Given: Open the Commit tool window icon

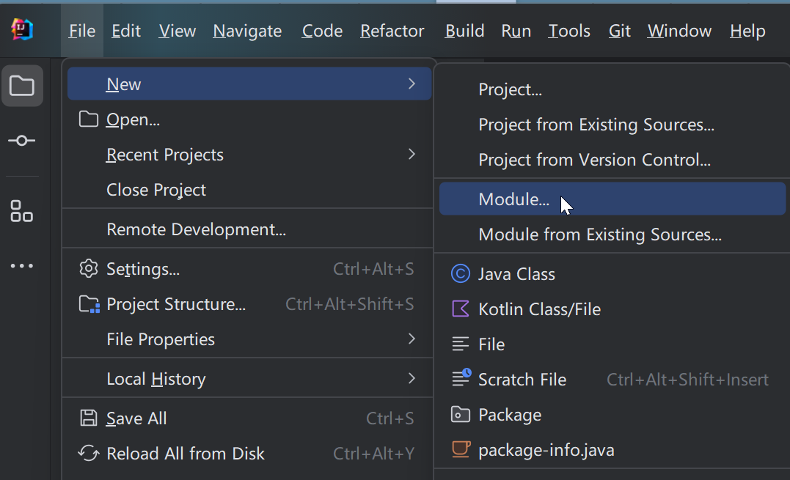Looking at the screenshot, I should [22, 140].
